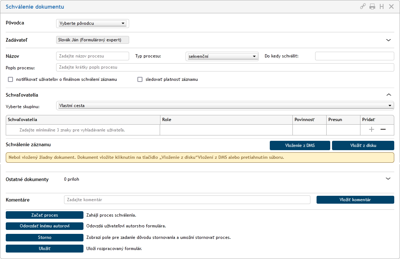Close the Schválenie dokumentu dialog

pos(391,6)
